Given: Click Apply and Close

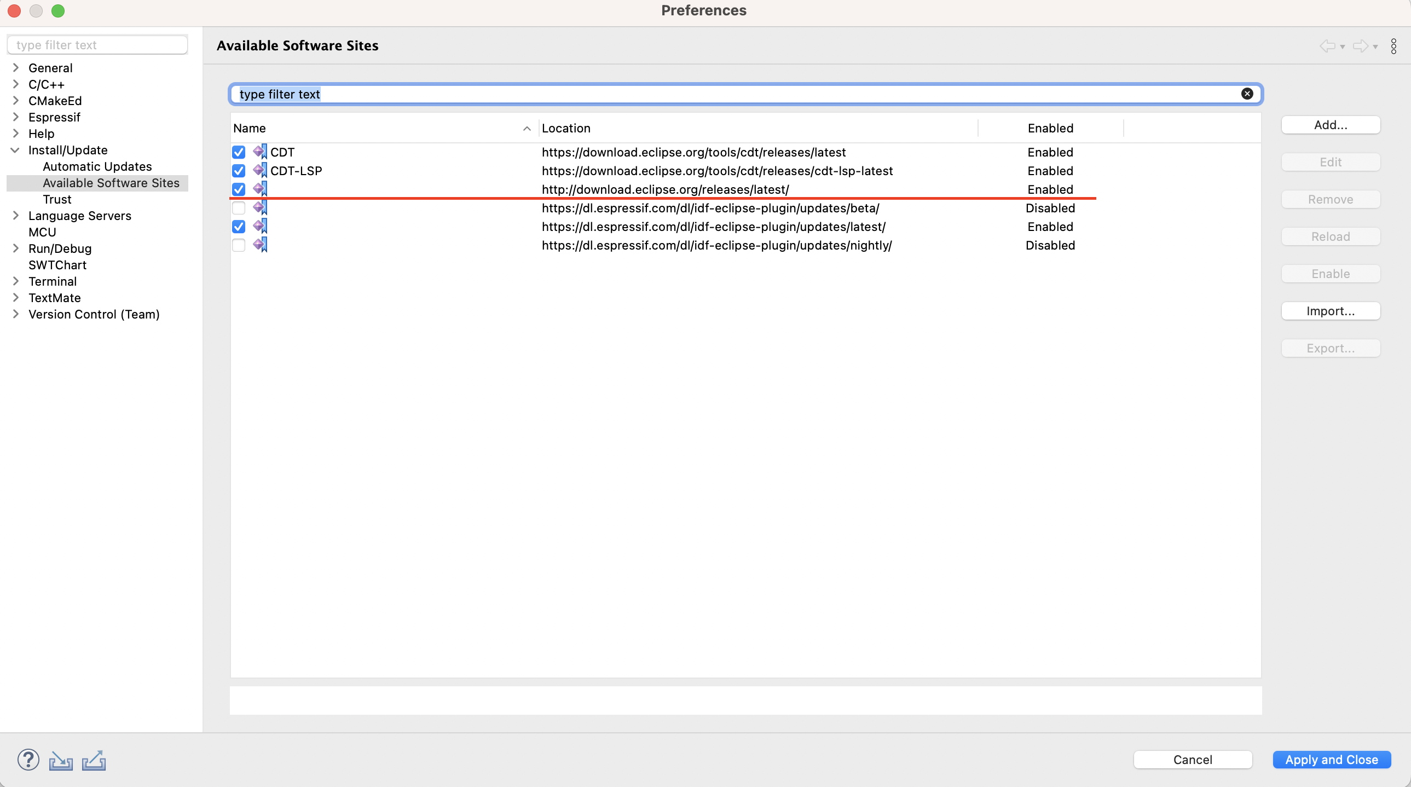Looking at the screenshot, I should click(1331, 760).
